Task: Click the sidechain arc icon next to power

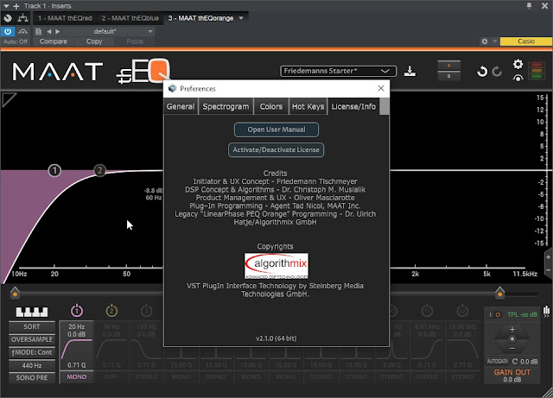Action: pos(23,31)
